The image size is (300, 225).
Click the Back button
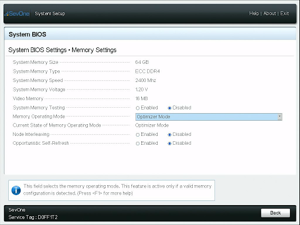[275, 213]
